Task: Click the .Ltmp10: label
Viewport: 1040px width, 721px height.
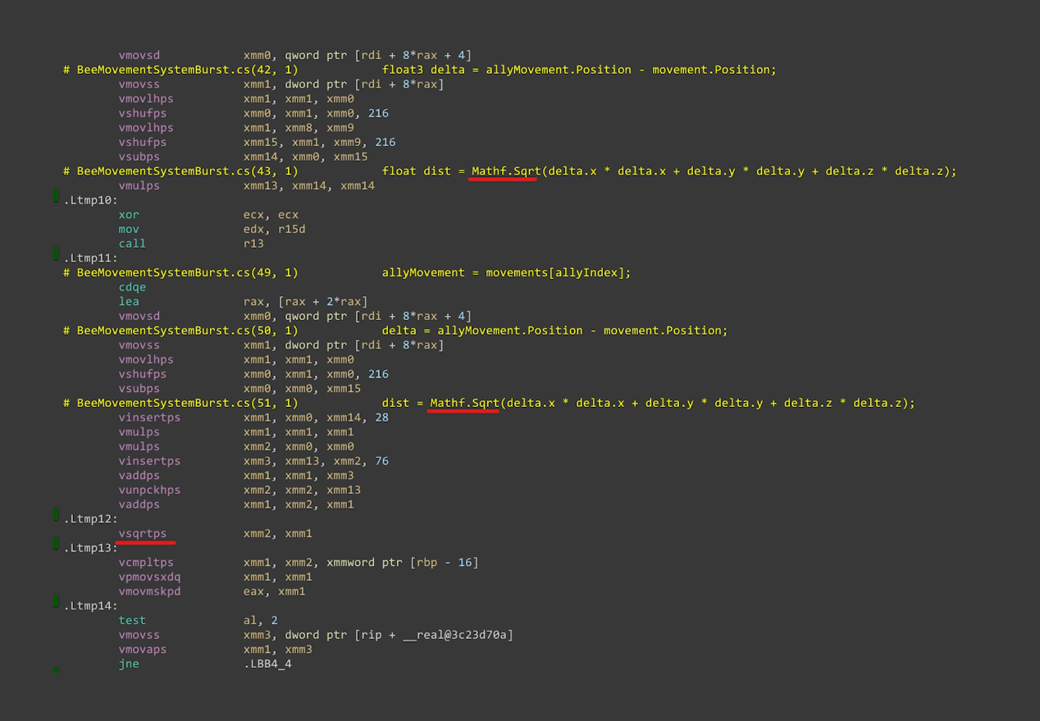Action: point(90,200)
